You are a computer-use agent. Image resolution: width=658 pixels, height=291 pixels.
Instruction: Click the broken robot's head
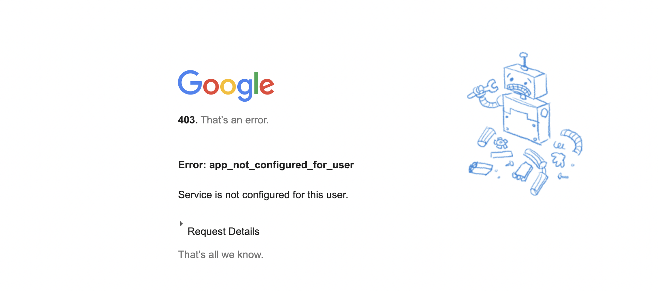pyautogui.click(x=525, y=82)
